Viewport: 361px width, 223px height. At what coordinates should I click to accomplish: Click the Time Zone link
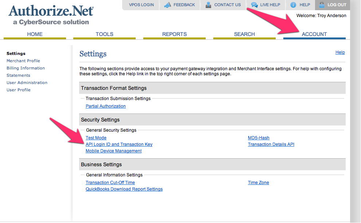pyautogui.click(x=258, y=183)
